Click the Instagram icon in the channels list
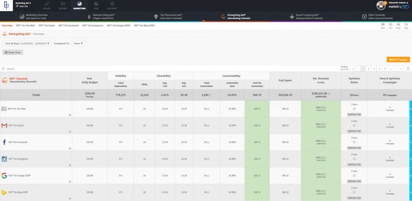The height and width of the screenshot is (201, 412). coord(4,159)
